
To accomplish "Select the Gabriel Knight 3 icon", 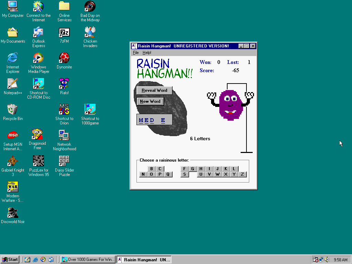I will pyautogui.click(x=13, y=161).
